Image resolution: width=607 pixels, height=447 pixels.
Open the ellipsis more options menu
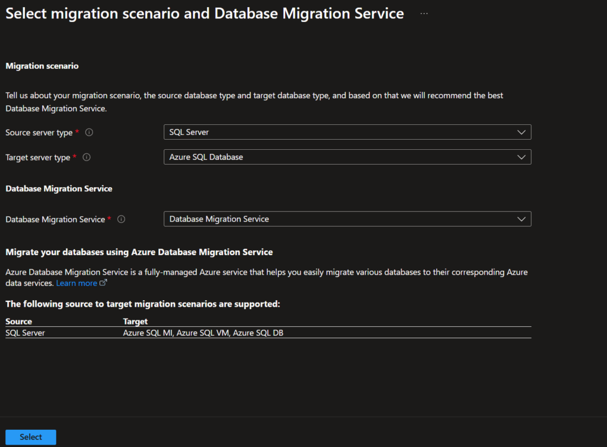tap(424, 14)
